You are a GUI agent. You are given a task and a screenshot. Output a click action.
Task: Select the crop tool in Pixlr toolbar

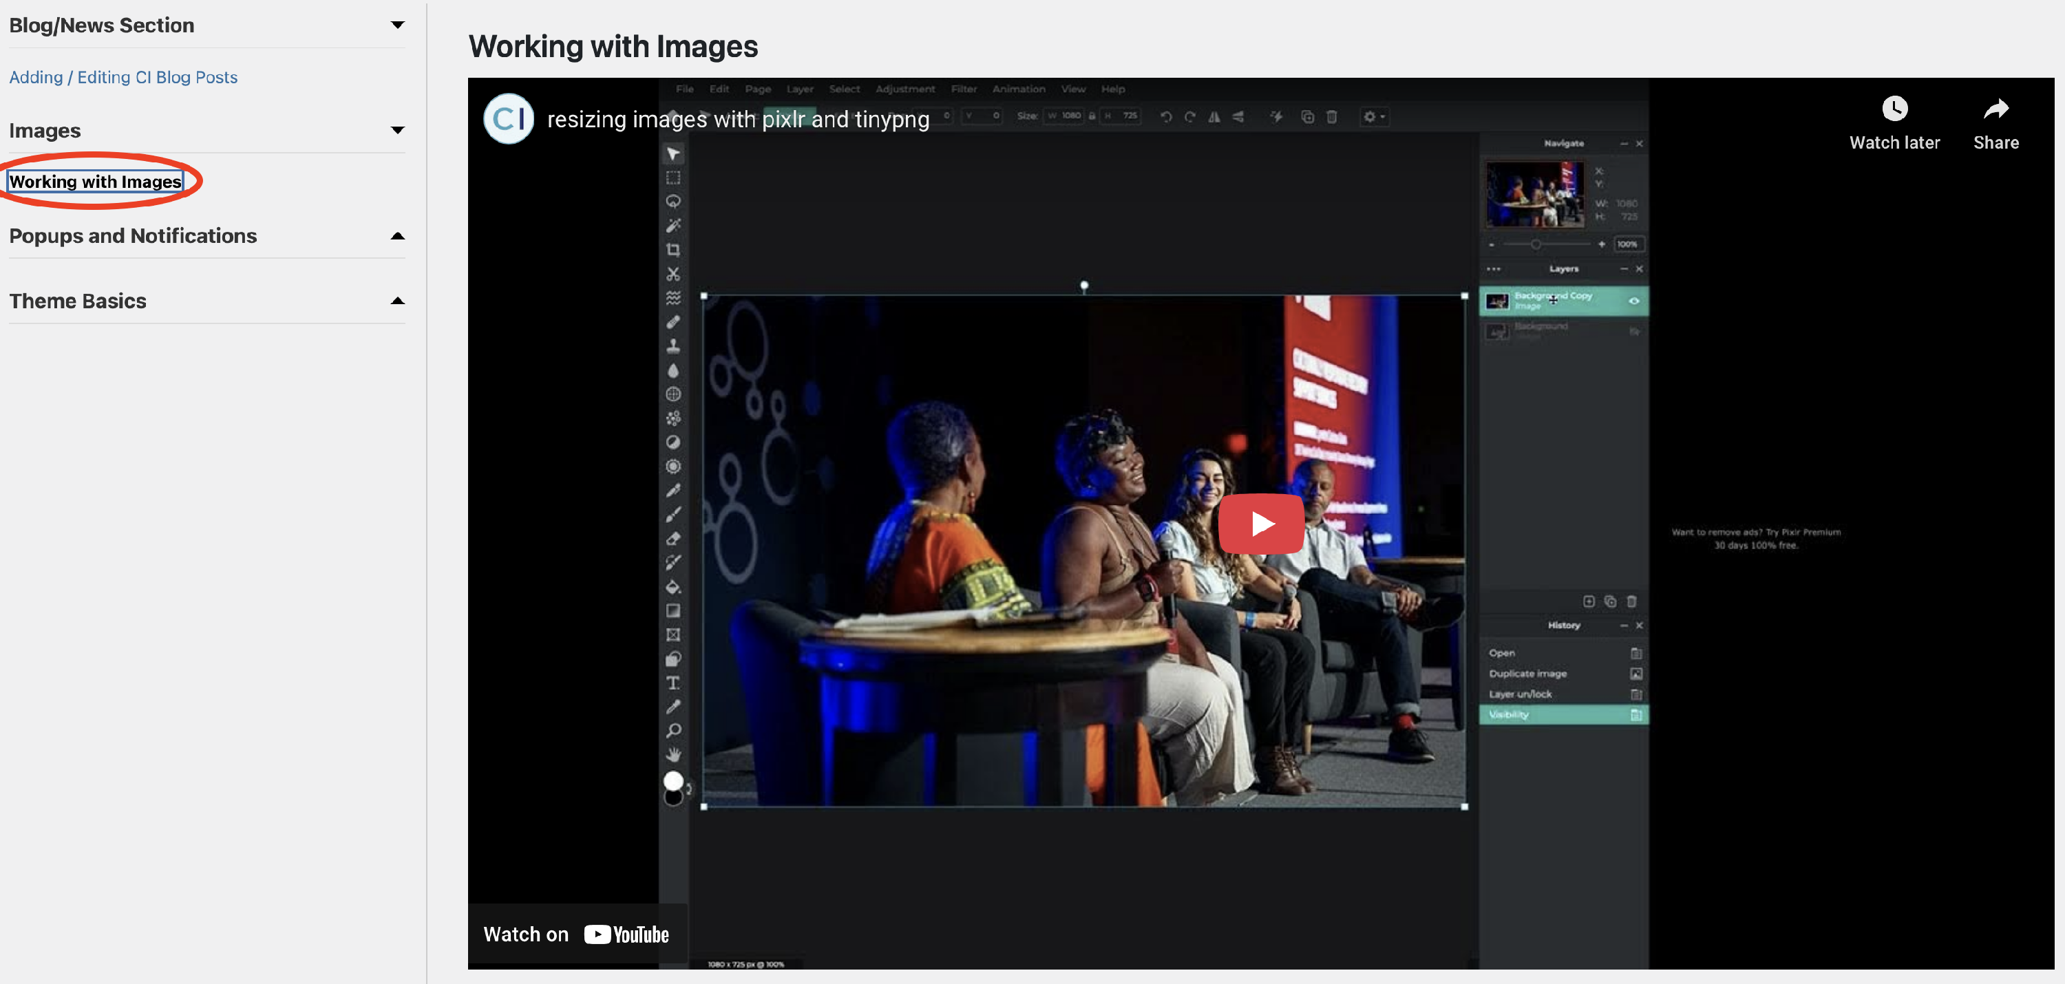(673, 250)
